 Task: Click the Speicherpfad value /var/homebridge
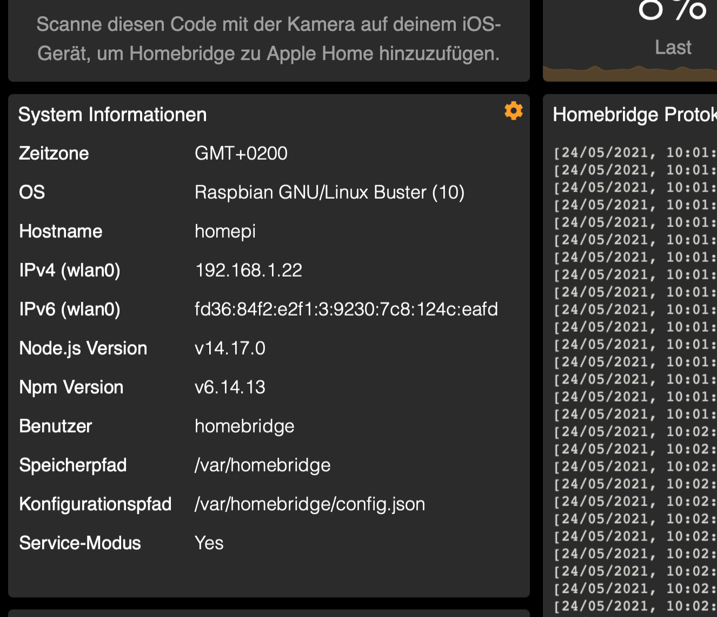point(262,465)
